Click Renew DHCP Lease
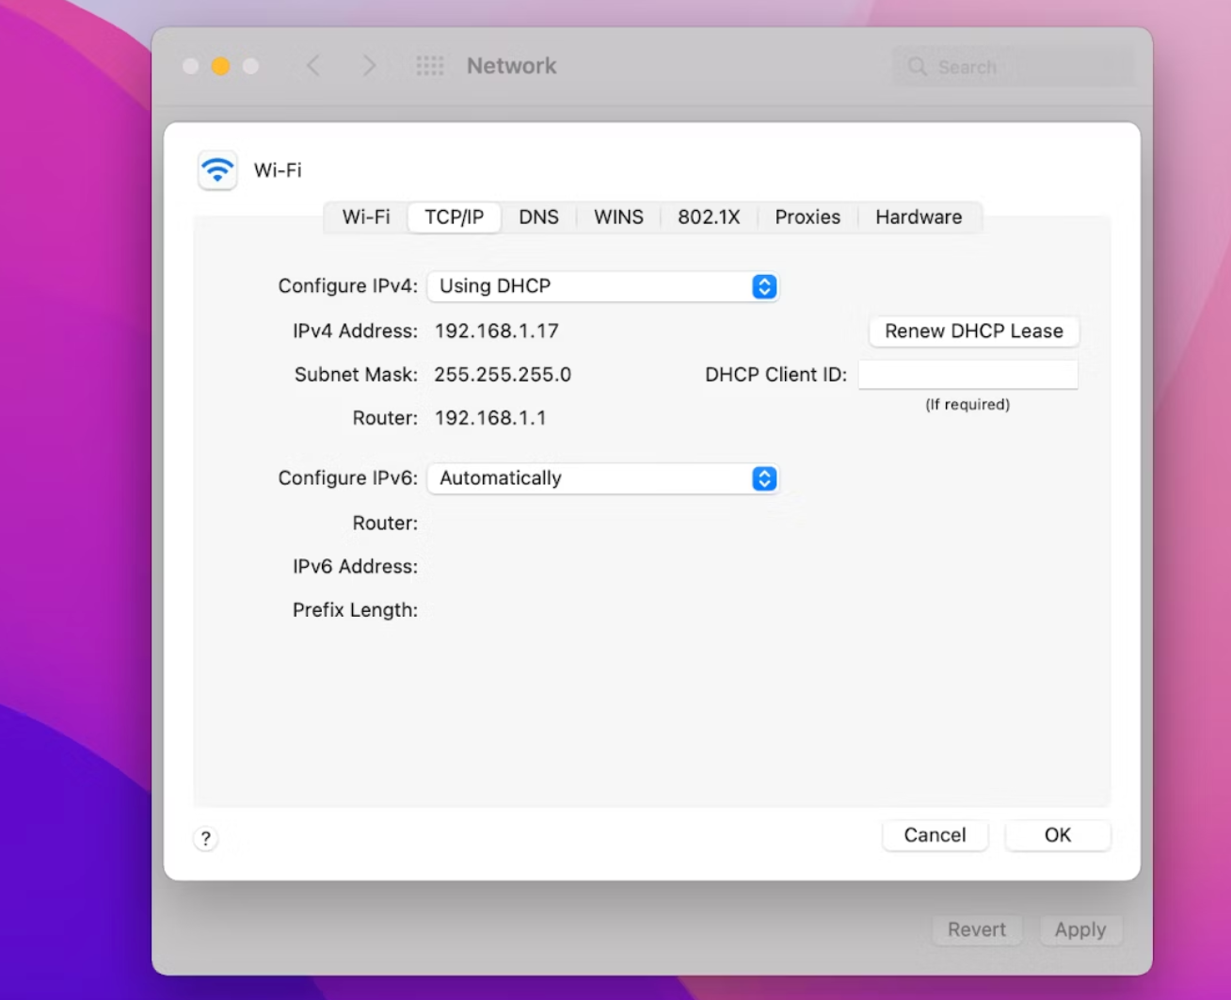The image size is (1231, 1000). coord(973,331)
